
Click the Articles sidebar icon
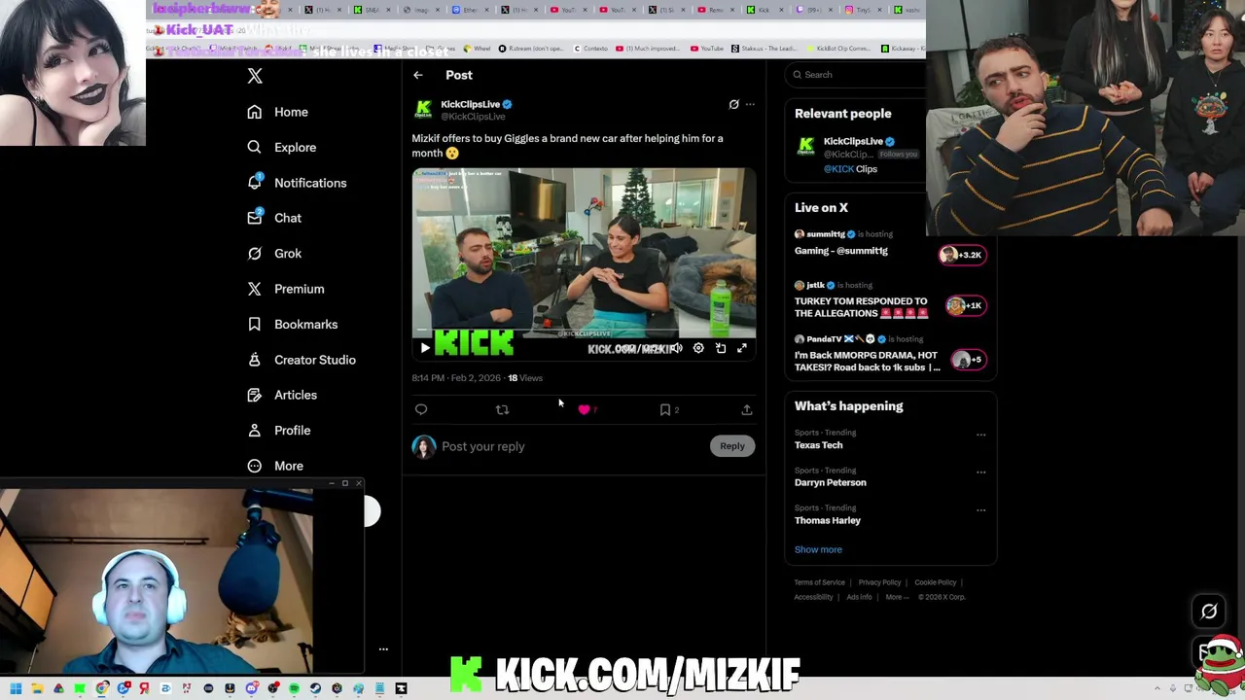(254, 395)
